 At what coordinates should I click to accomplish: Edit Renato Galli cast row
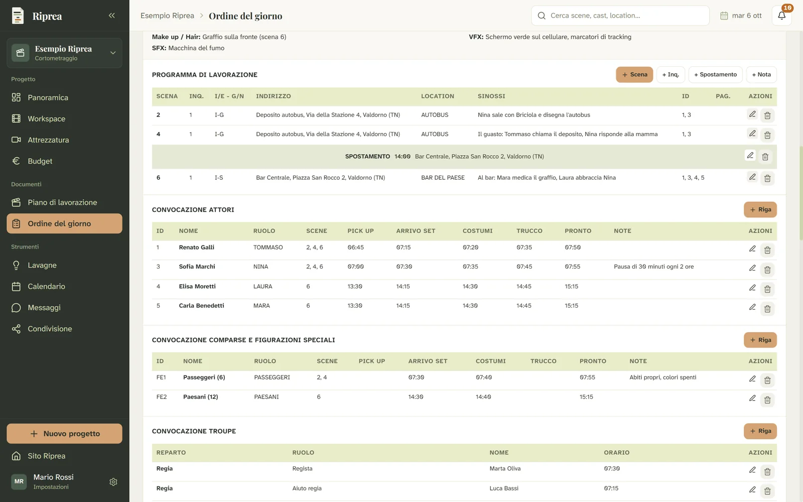(x=752, y=249)
